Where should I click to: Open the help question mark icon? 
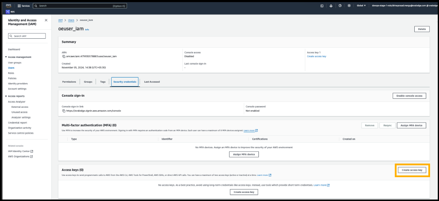click(340, 6)
